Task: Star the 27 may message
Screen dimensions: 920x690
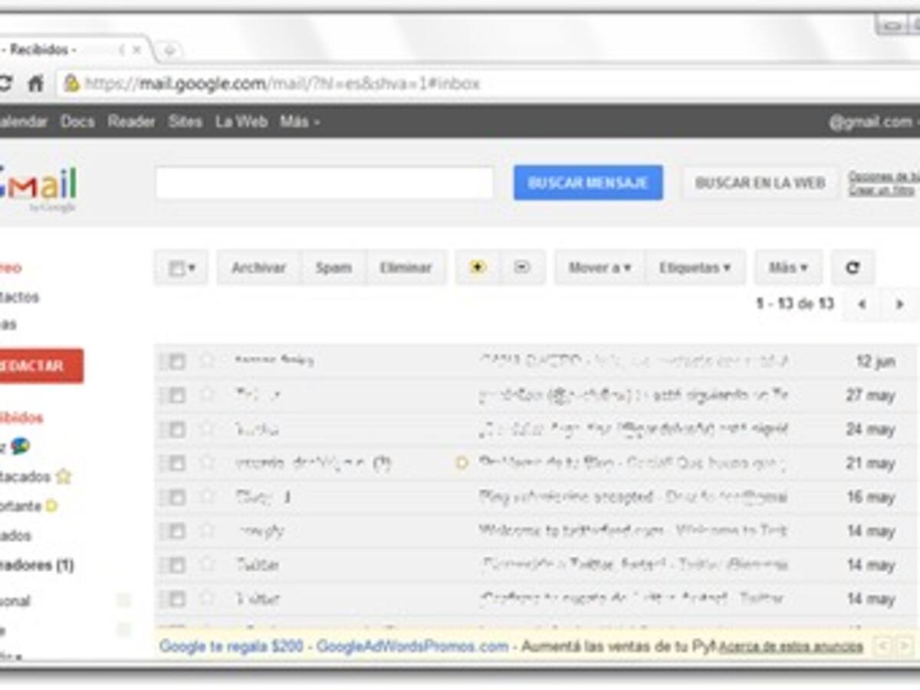Action: click(x=207, y=395)
